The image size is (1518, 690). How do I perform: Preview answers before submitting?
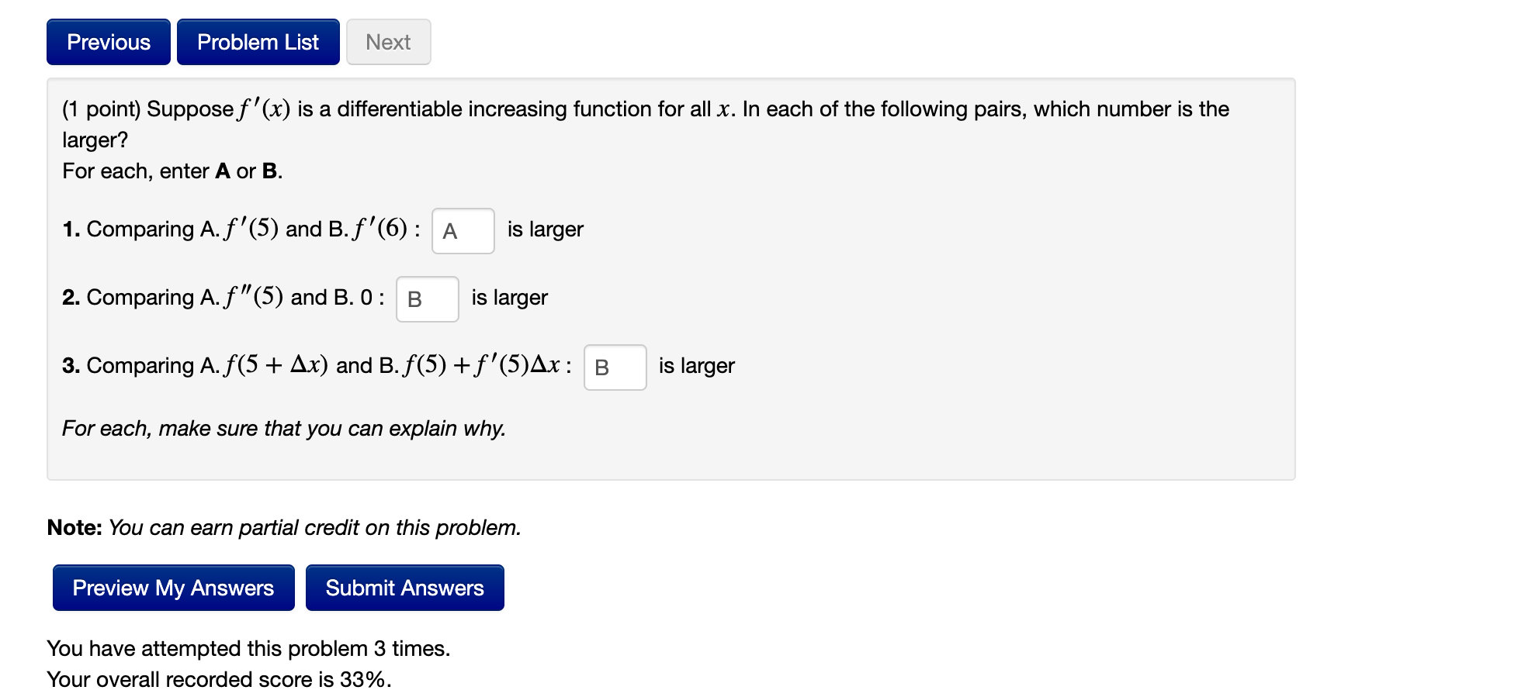tap(172, 588)
